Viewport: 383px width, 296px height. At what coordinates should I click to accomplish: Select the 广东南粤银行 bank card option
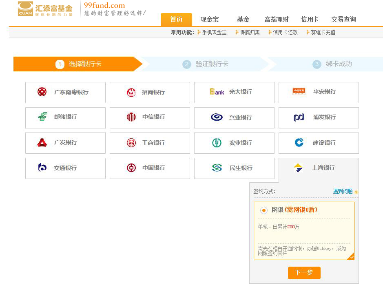pos(65,93)
